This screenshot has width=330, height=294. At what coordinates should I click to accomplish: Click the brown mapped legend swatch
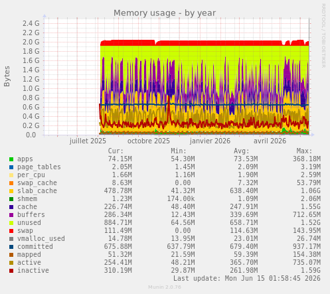tap(11, 255)
